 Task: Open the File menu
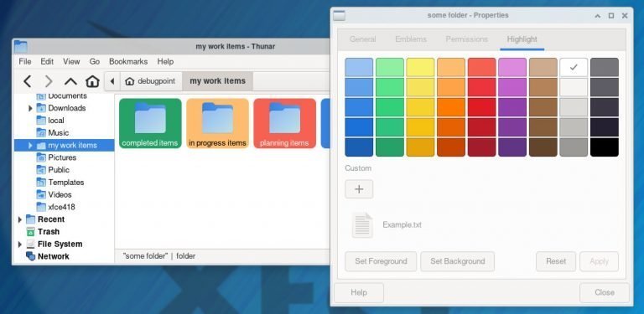(25, 61)
